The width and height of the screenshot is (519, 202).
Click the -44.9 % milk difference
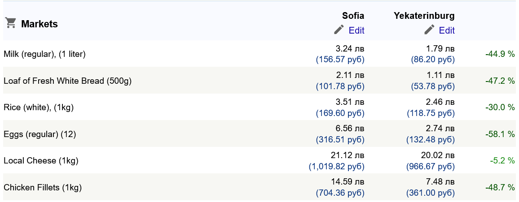point(500,54)
